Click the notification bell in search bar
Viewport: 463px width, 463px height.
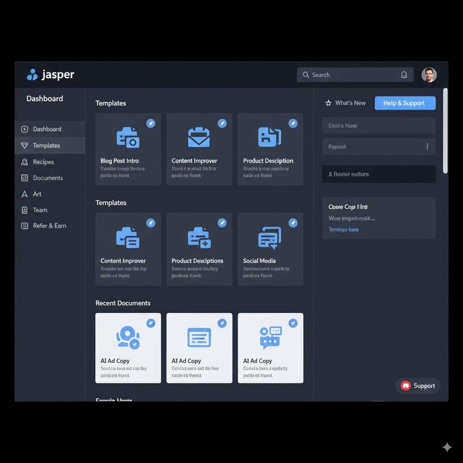pos(404,75)
